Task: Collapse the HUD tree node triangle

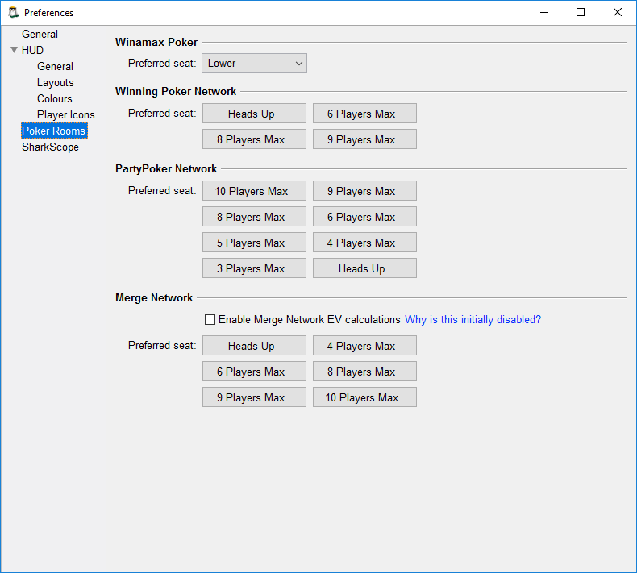Action: click(15, 50)
